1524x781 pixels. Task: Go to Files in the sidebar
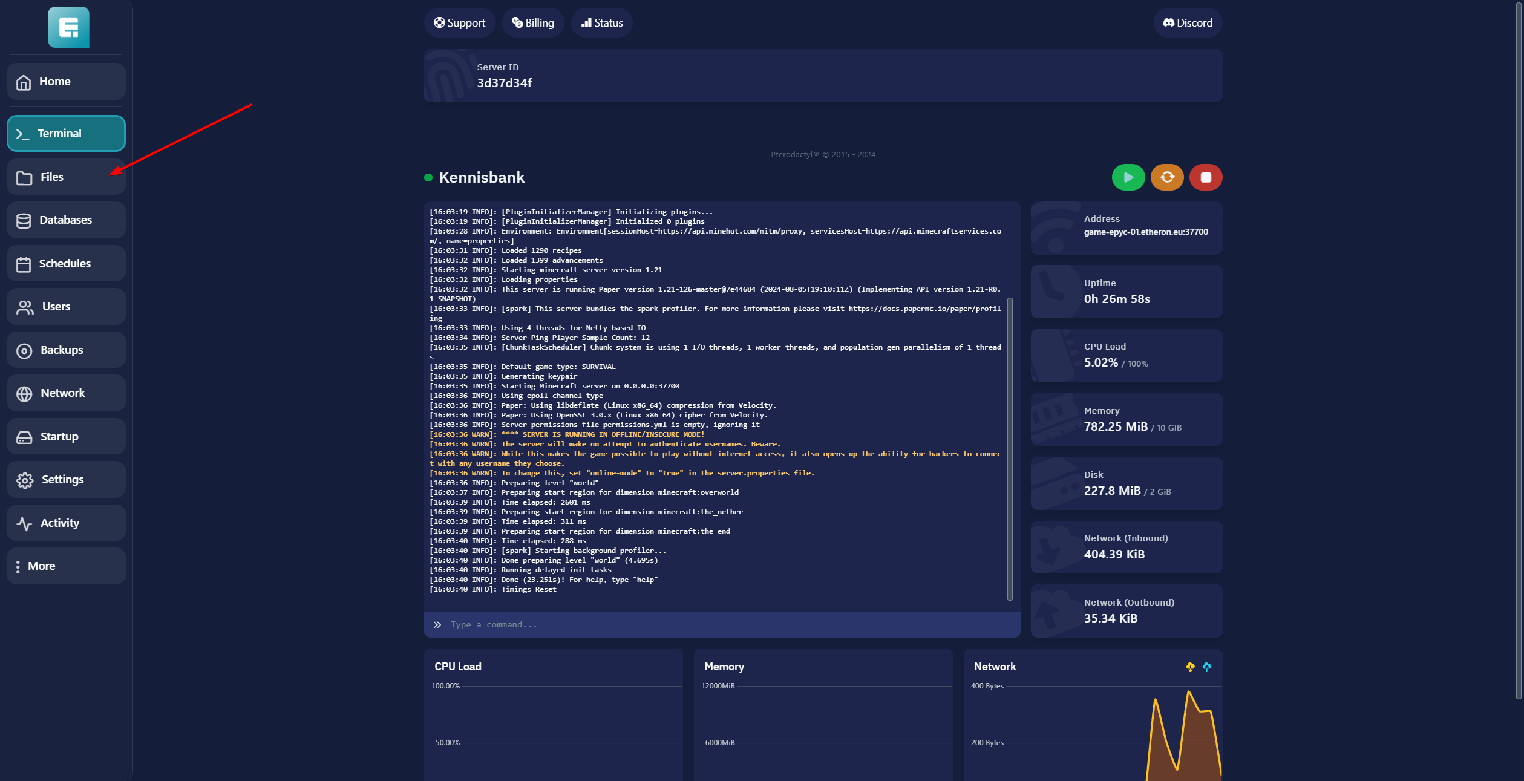coord(66,177)
